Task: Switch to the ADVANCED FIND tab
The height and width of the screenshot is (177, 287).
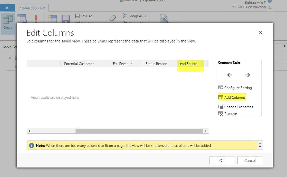Action: pos(32,8)
